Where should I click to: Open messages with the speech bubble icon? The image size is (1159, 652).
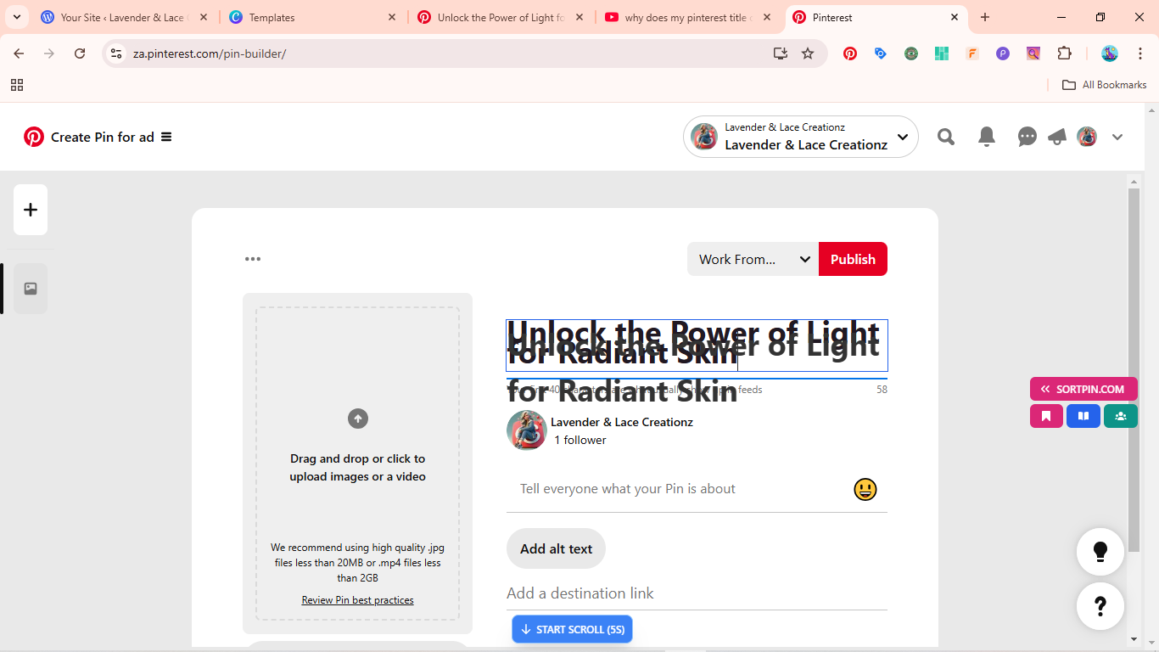1027,137
